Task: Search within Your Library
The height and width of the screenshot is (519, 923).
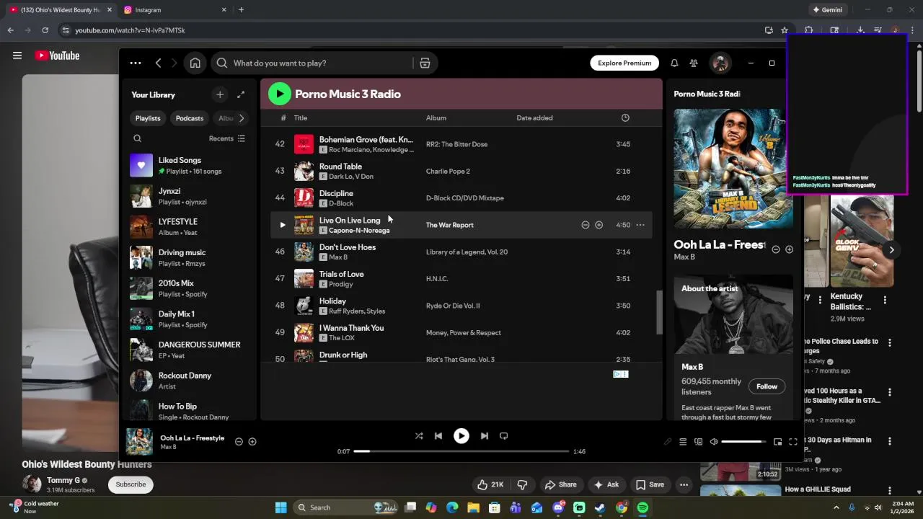Action: [138, 138]
